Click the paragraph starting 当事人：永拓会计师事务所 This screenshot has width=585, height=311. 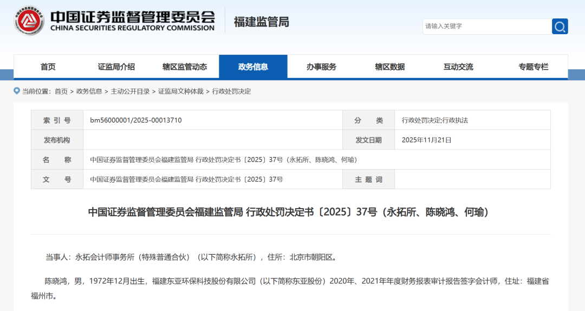point(191,257)
